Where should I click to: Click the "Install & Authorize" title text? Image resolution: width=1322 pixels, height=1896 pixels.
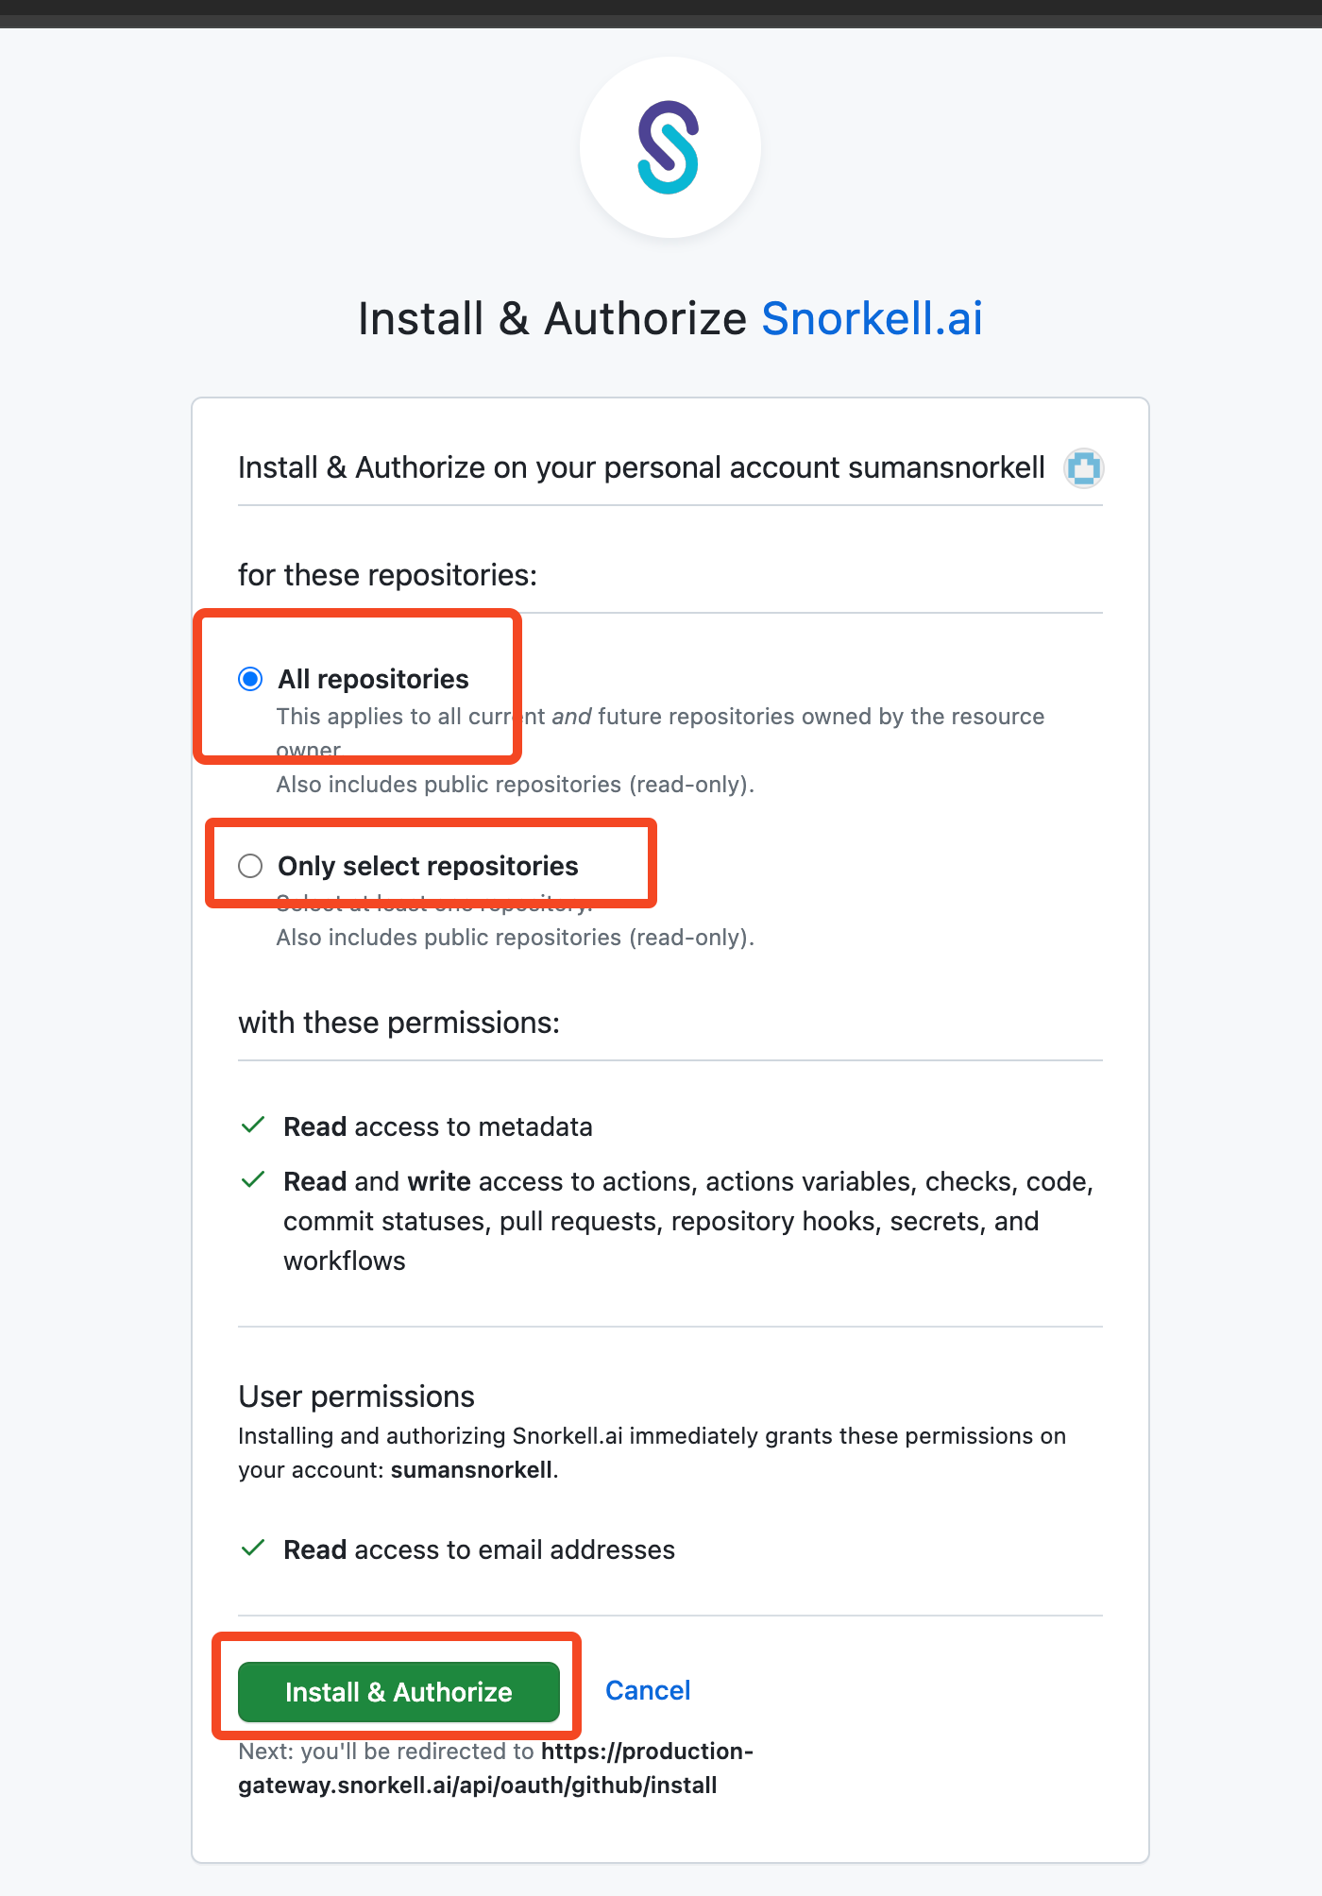(552, 318)
